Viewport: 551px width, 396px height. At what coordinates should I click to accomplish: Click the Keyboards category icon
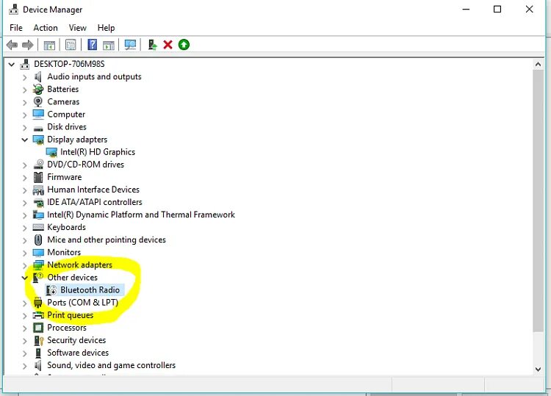pos(38,227)
